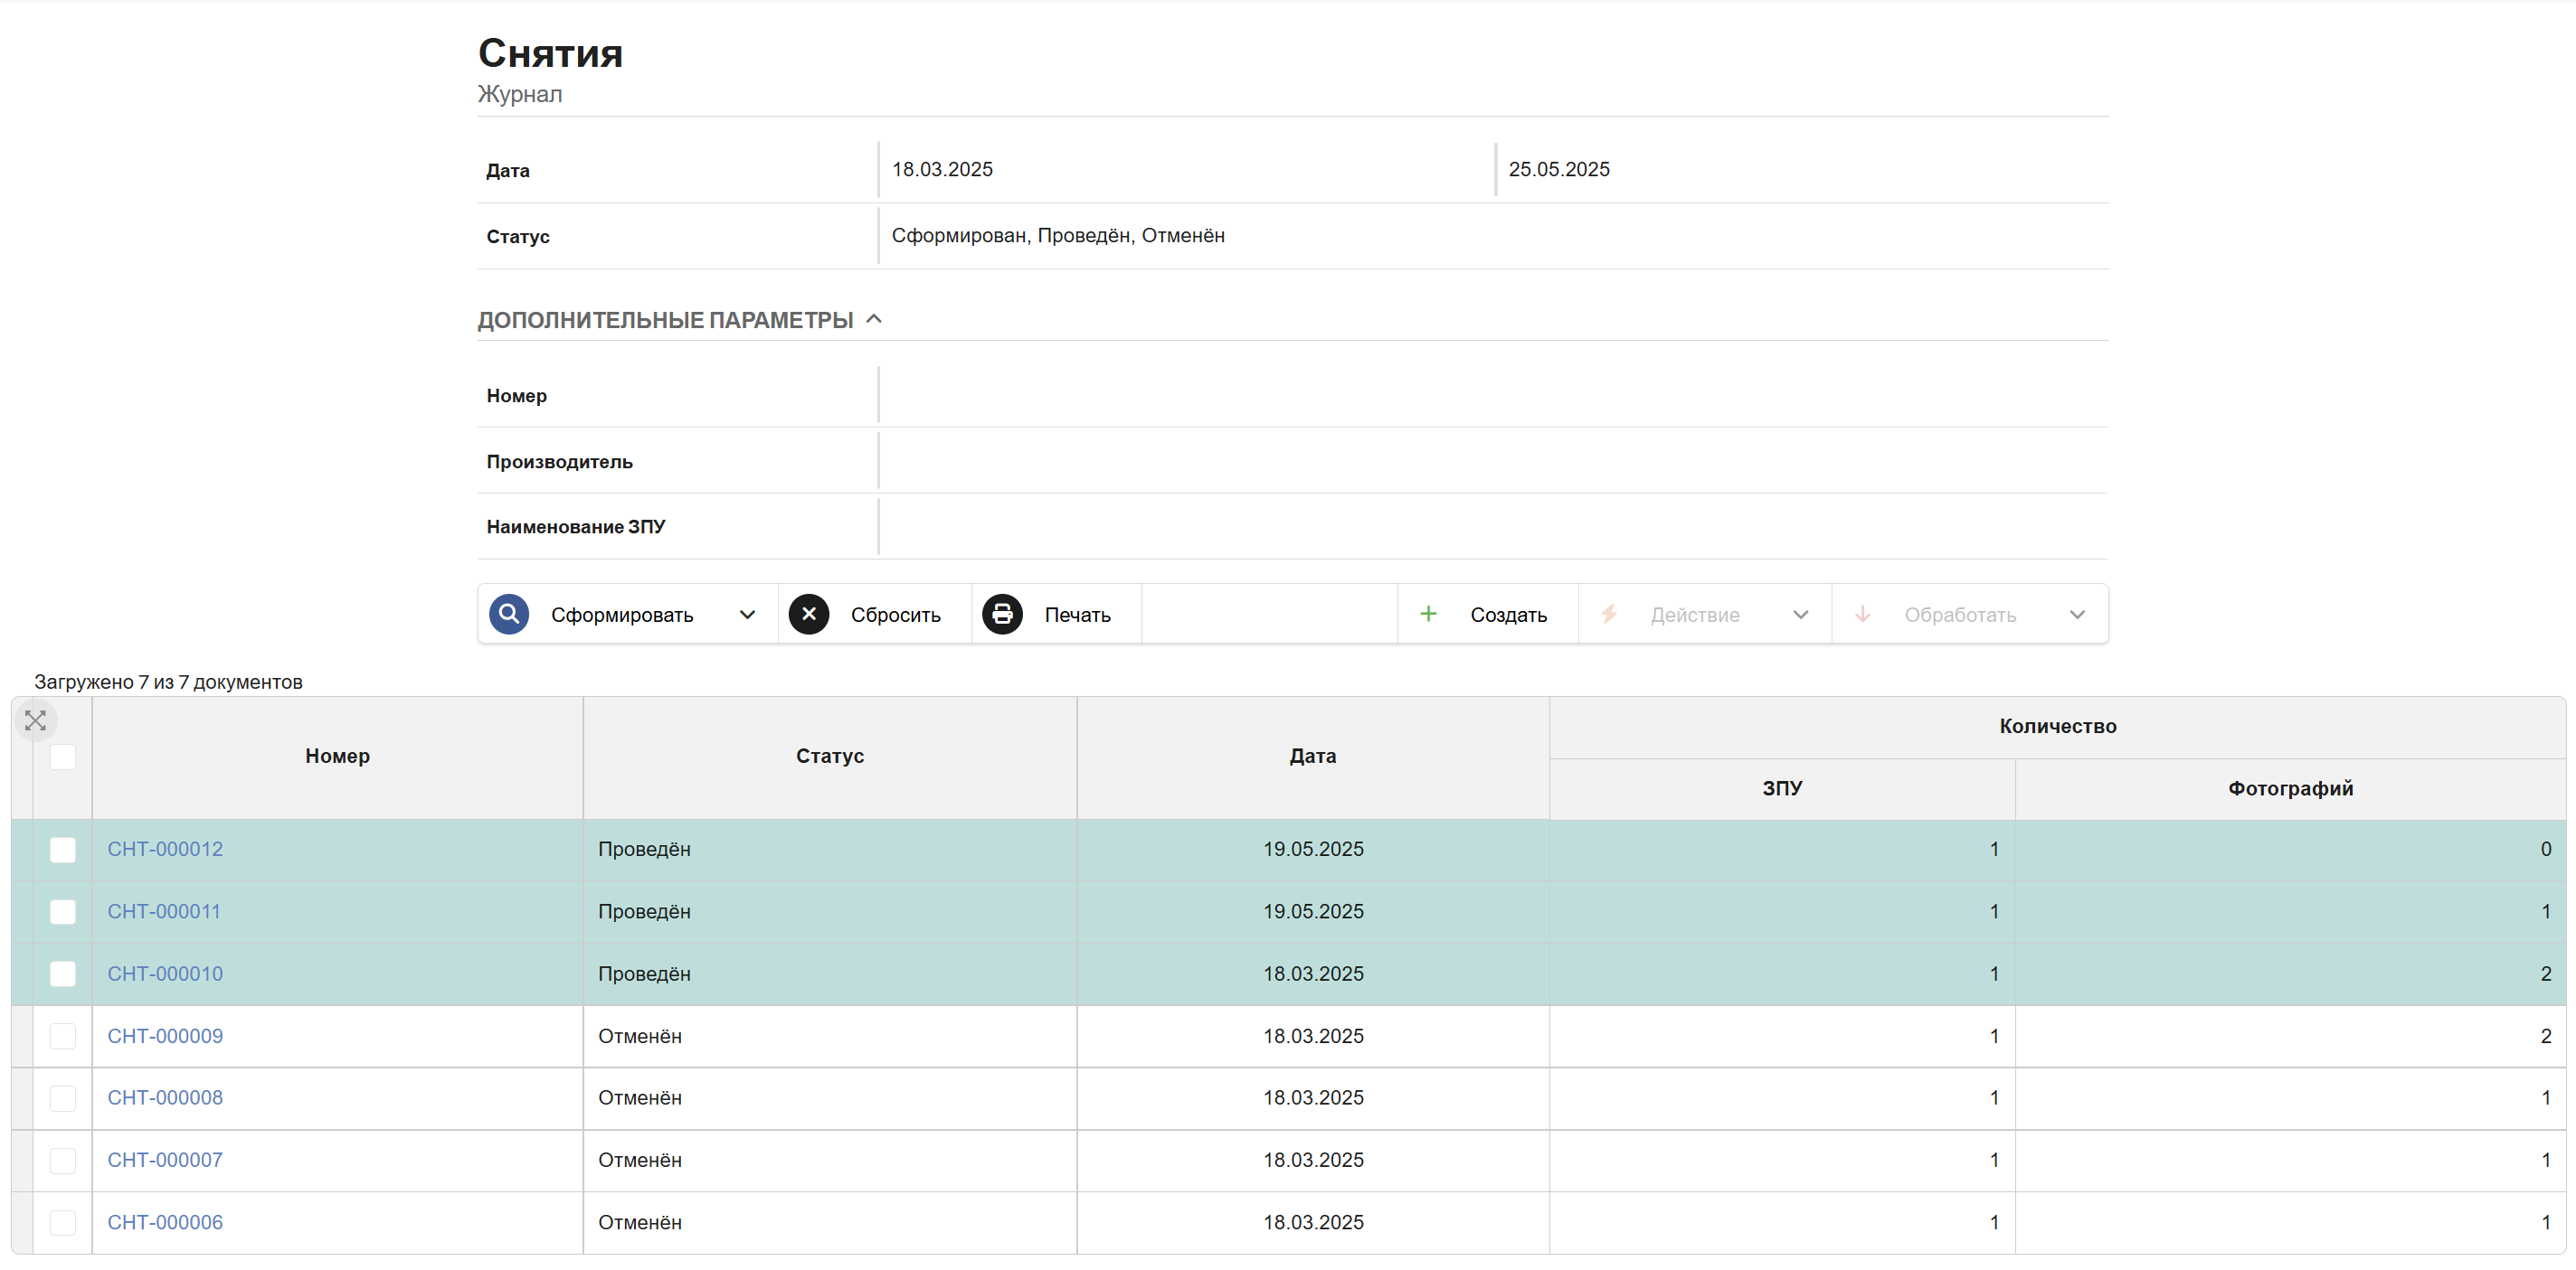Click the printer icon for Печать

1002,614
